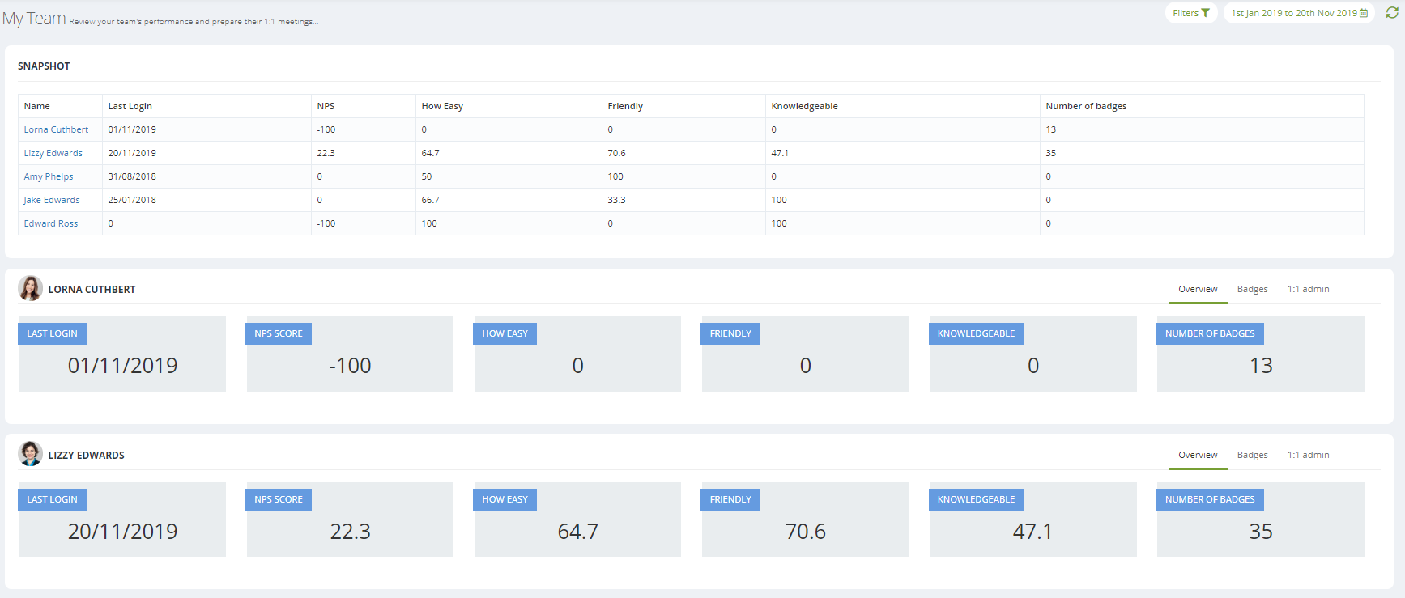The image size is (1405, 598).
Task: Click the NPS column header
Action: tap(364, 106)
